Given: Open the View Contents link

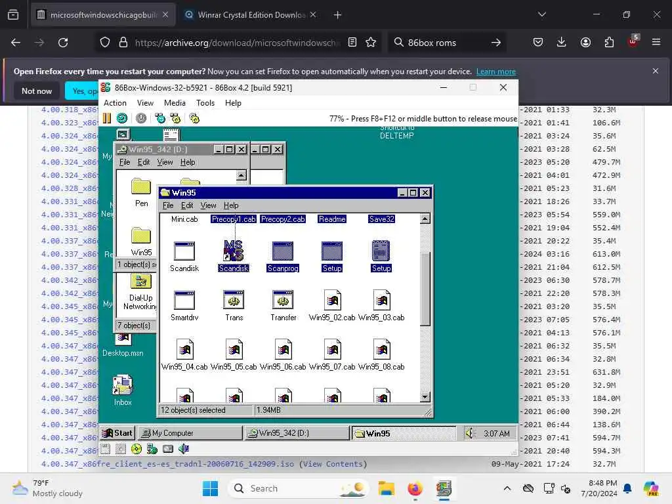Looking at the screenshot, I should click(333, 464).
